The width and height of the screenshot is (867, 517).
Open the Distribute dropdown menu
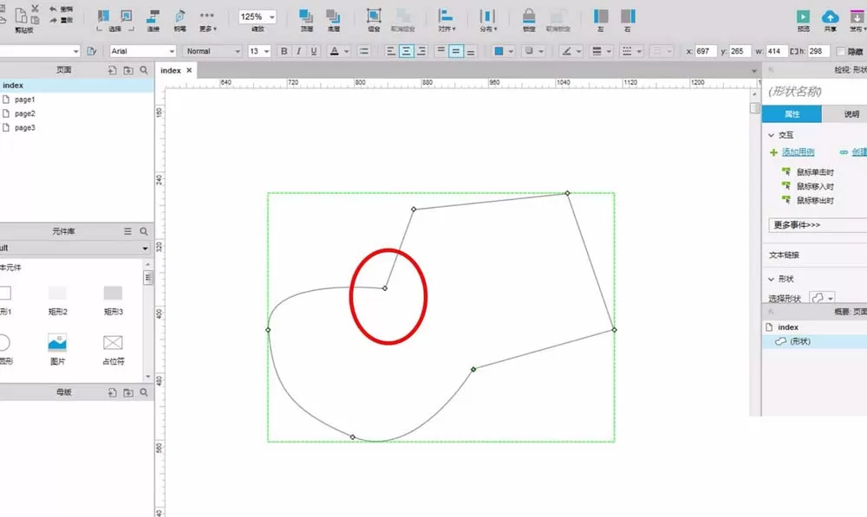pyautogui.click(x=487, y=20)
